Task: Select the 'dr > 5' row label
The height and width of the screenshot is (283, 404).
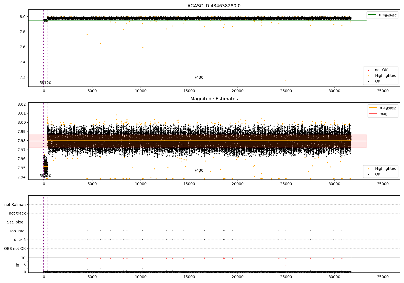Action: click(20, 240)
